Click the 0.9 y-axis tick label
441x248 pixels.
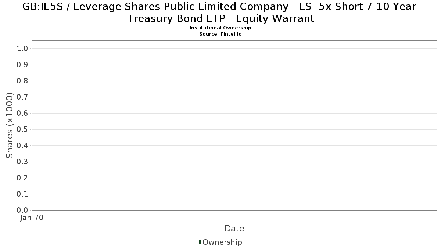tap(23, 65)
